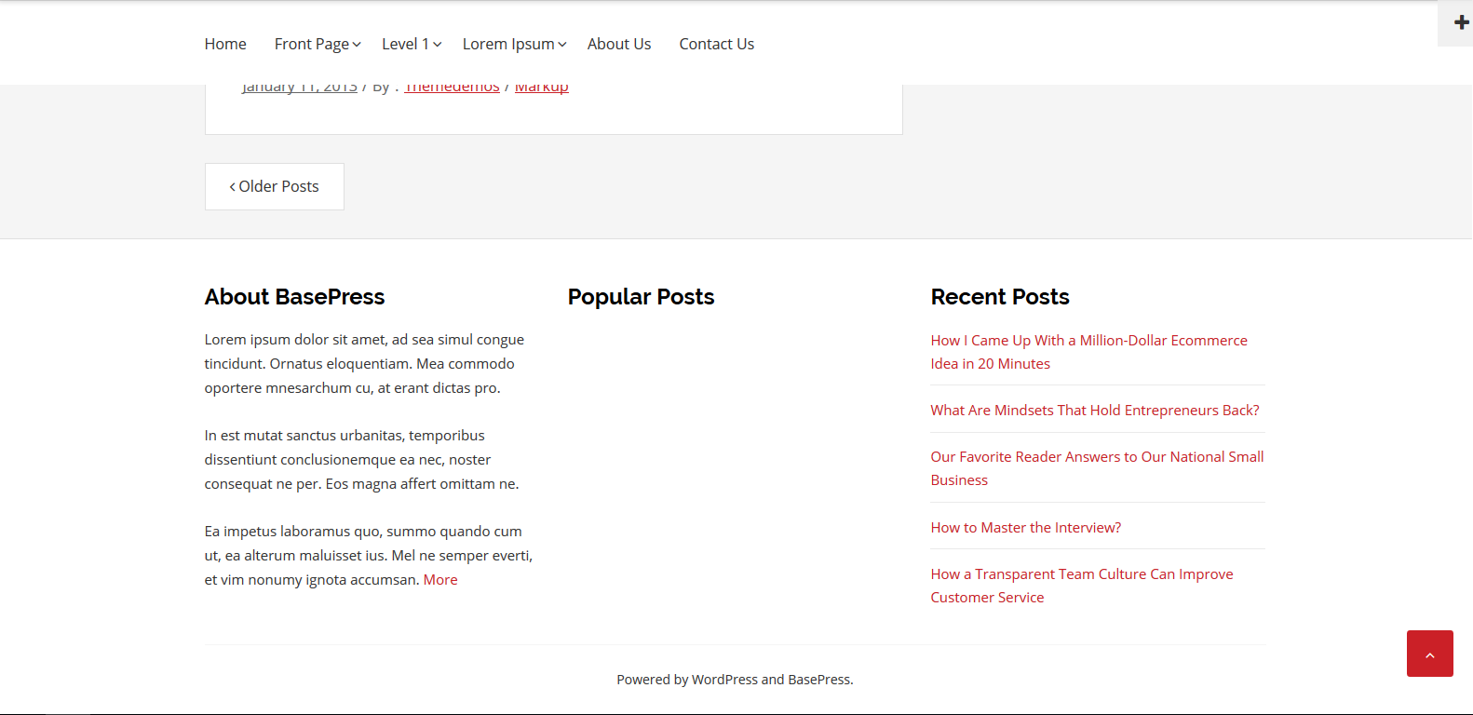1473x715 pixels.
Task: Expand the Lorem Ipsum dropdown menu
Action: [514, 44]
